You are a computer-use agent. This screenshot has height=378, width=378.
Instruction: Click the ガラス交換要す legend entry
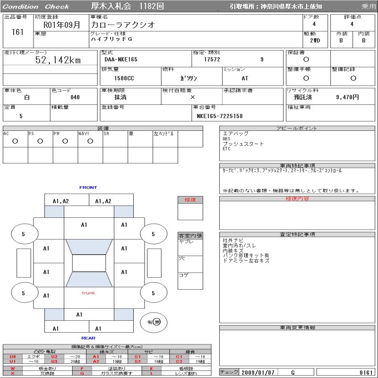tap(117, 373)
